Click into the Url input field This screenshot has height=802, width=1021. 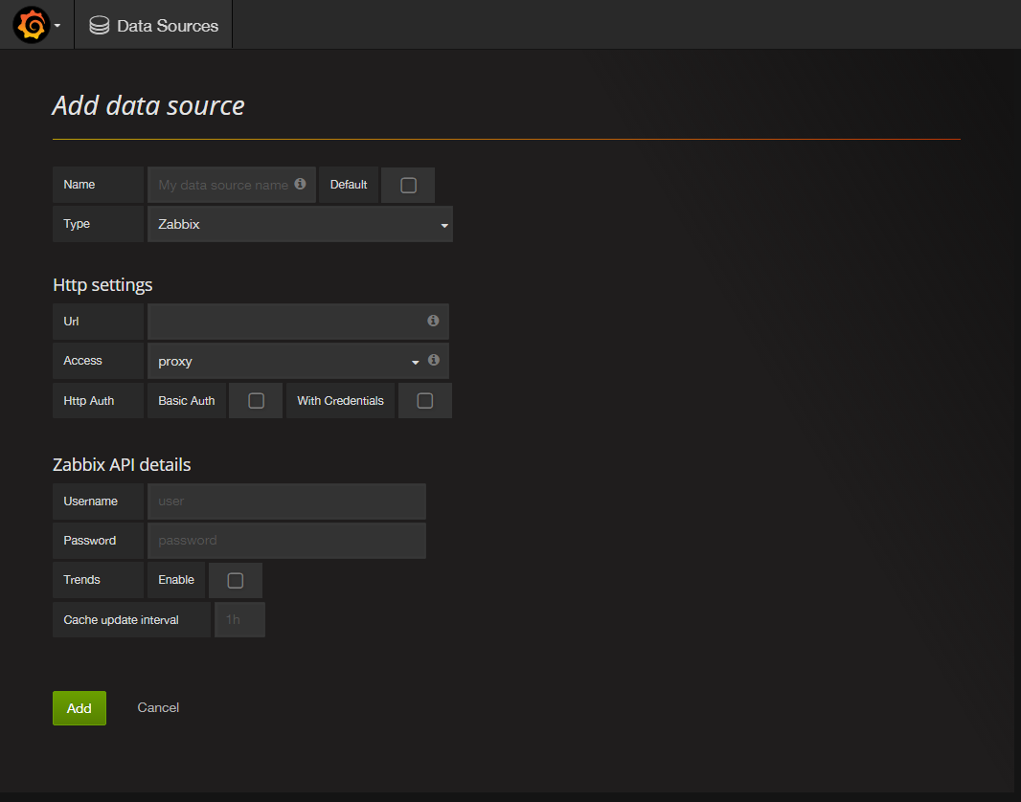(x=285, y=322)
